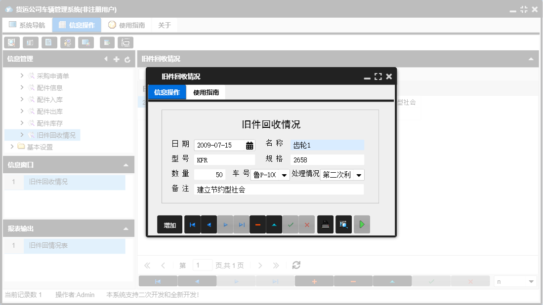Open the 处理情况 dropdown showing 第二次利
543x305 pixels.
tap(359, 174)
